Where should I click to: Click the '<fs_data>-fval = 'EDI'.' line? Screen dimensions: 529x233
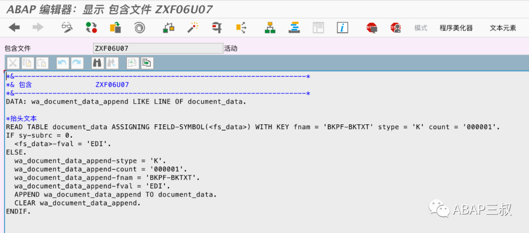[63, 144]
